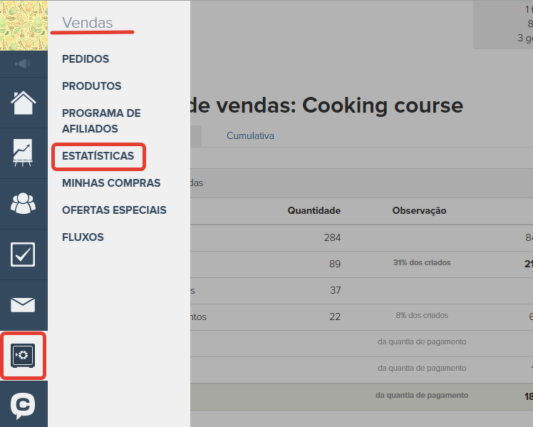
Task: Open Minhas Compras menu item
Action: (x=111, y=183)
